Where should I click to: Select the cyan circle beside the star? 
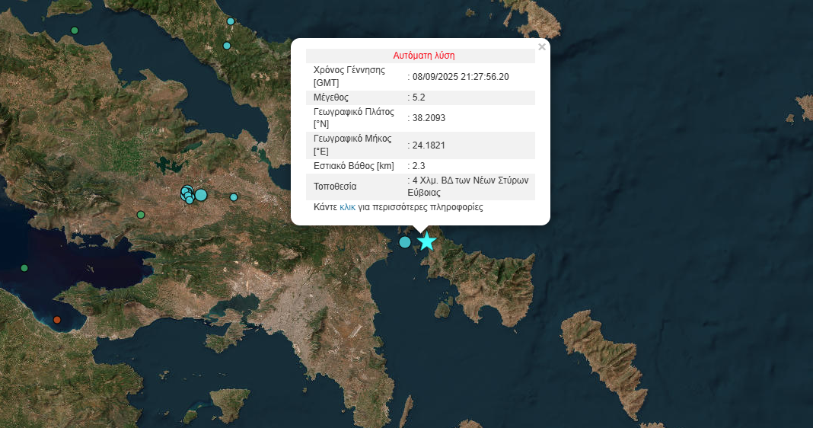[x=405, y=242]
